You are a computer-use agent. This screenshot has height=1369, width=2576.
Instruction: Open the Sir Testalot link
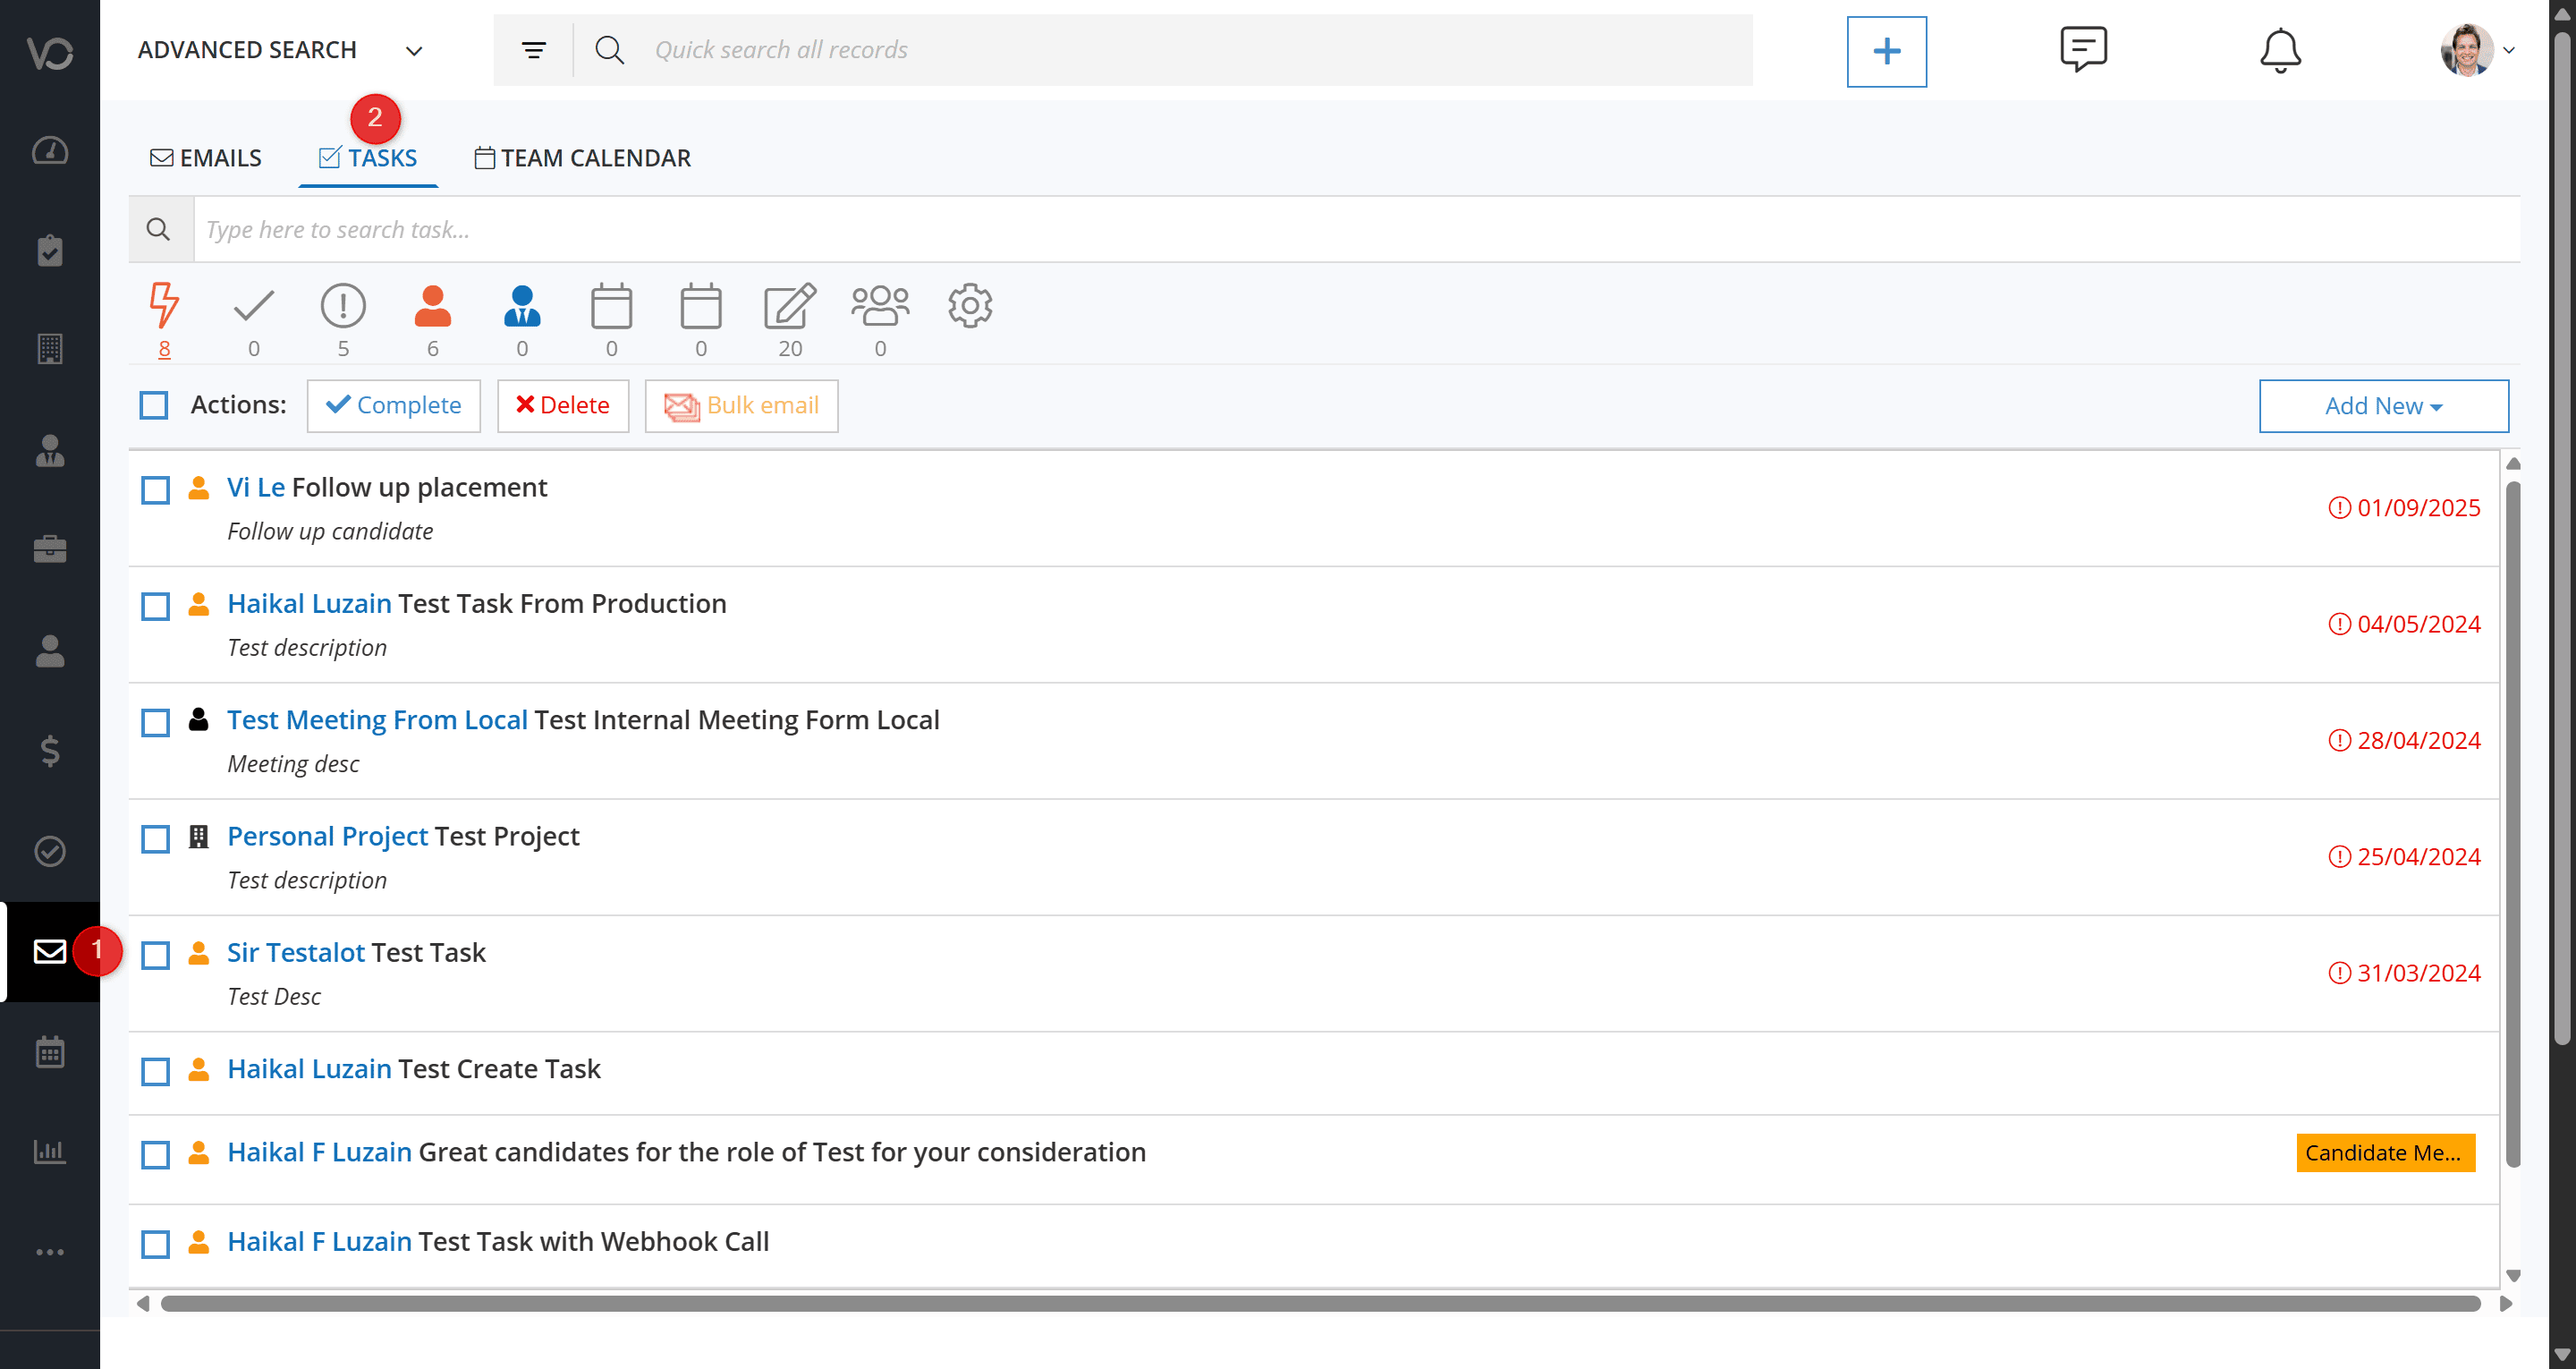(296, 953)
